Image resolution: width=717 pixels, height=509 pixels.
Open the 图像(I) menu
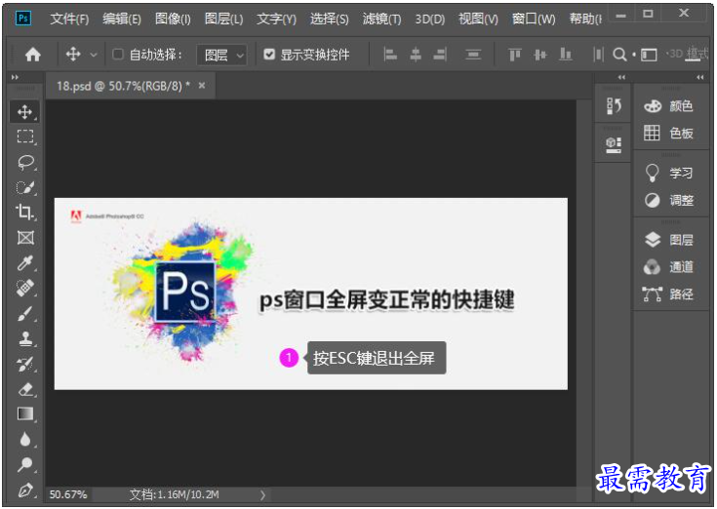(x=173, y=20)
